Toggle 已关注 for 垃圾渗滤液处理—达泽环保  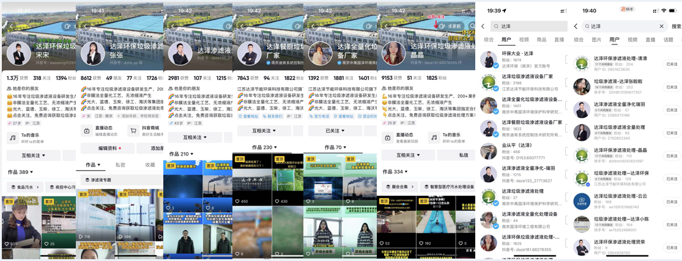coord(671,179)
